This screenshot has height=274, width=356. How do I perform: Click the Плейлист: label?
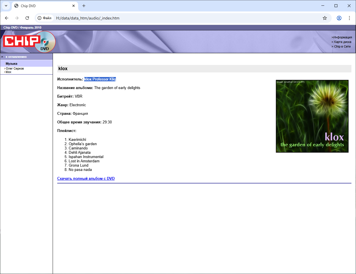[67, 131]
